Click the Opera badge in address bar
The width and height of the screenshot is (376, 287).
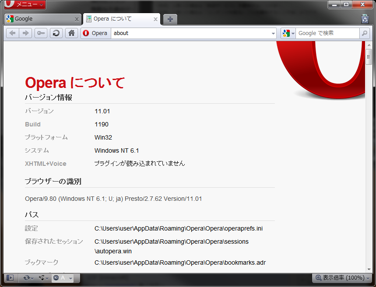96,33
